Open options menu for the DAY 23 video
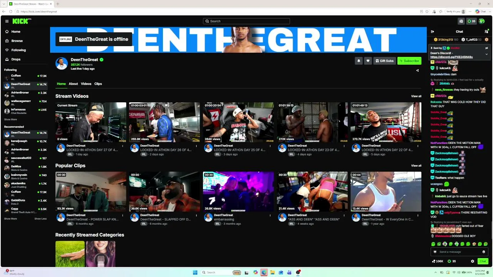This screenshot has height=277, width=493. point(344,146)
